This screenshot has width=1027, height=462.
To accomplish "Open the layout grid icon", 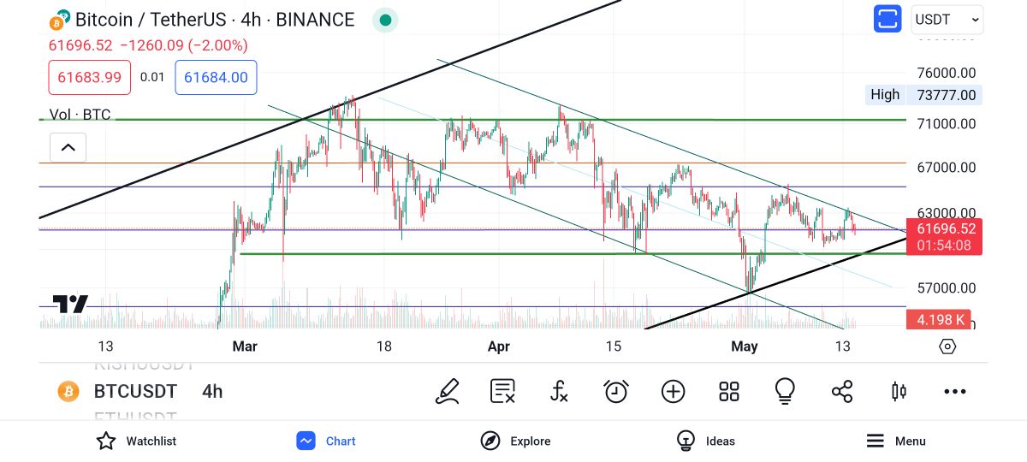I will [x=729, y=392].
